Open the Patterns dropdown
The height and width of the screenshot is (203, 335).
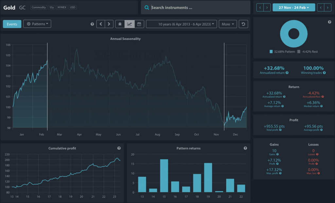point(37,24)
